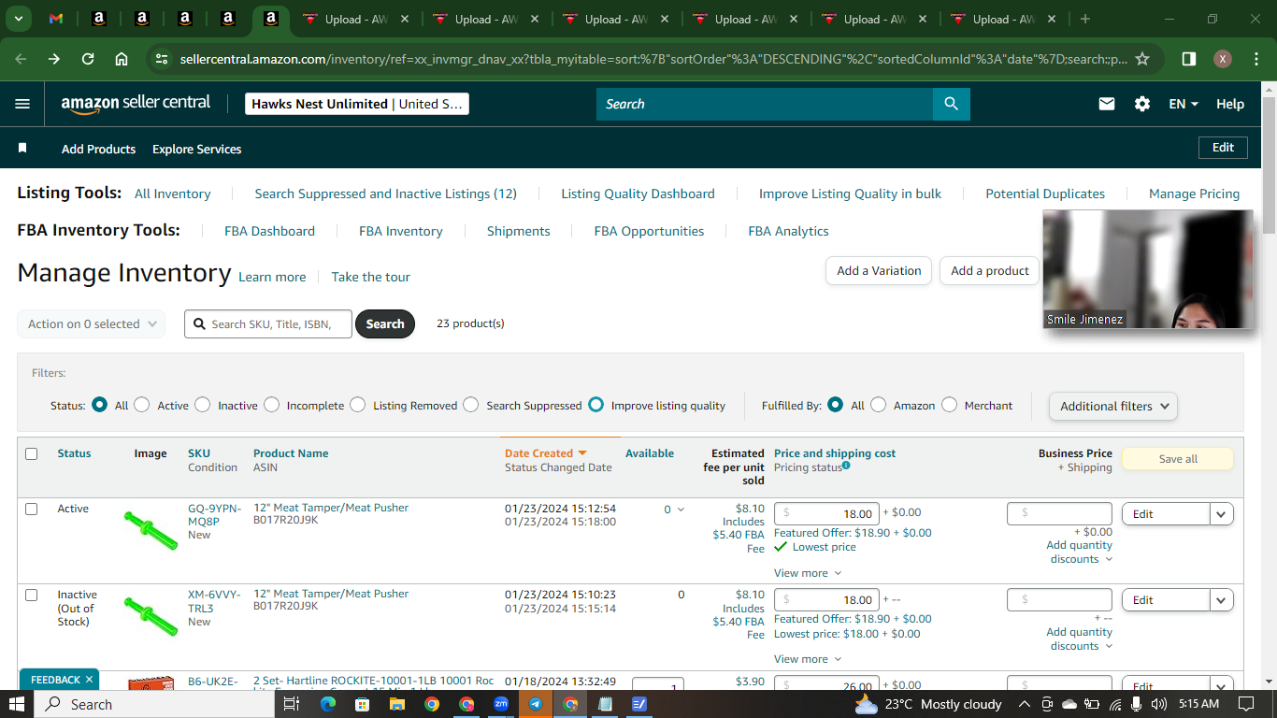The width and height of the screenshot is (1277, 718).
Task: Open Search Suppressed and Inactive Listings (12)
Action: [x=386, y=194]
